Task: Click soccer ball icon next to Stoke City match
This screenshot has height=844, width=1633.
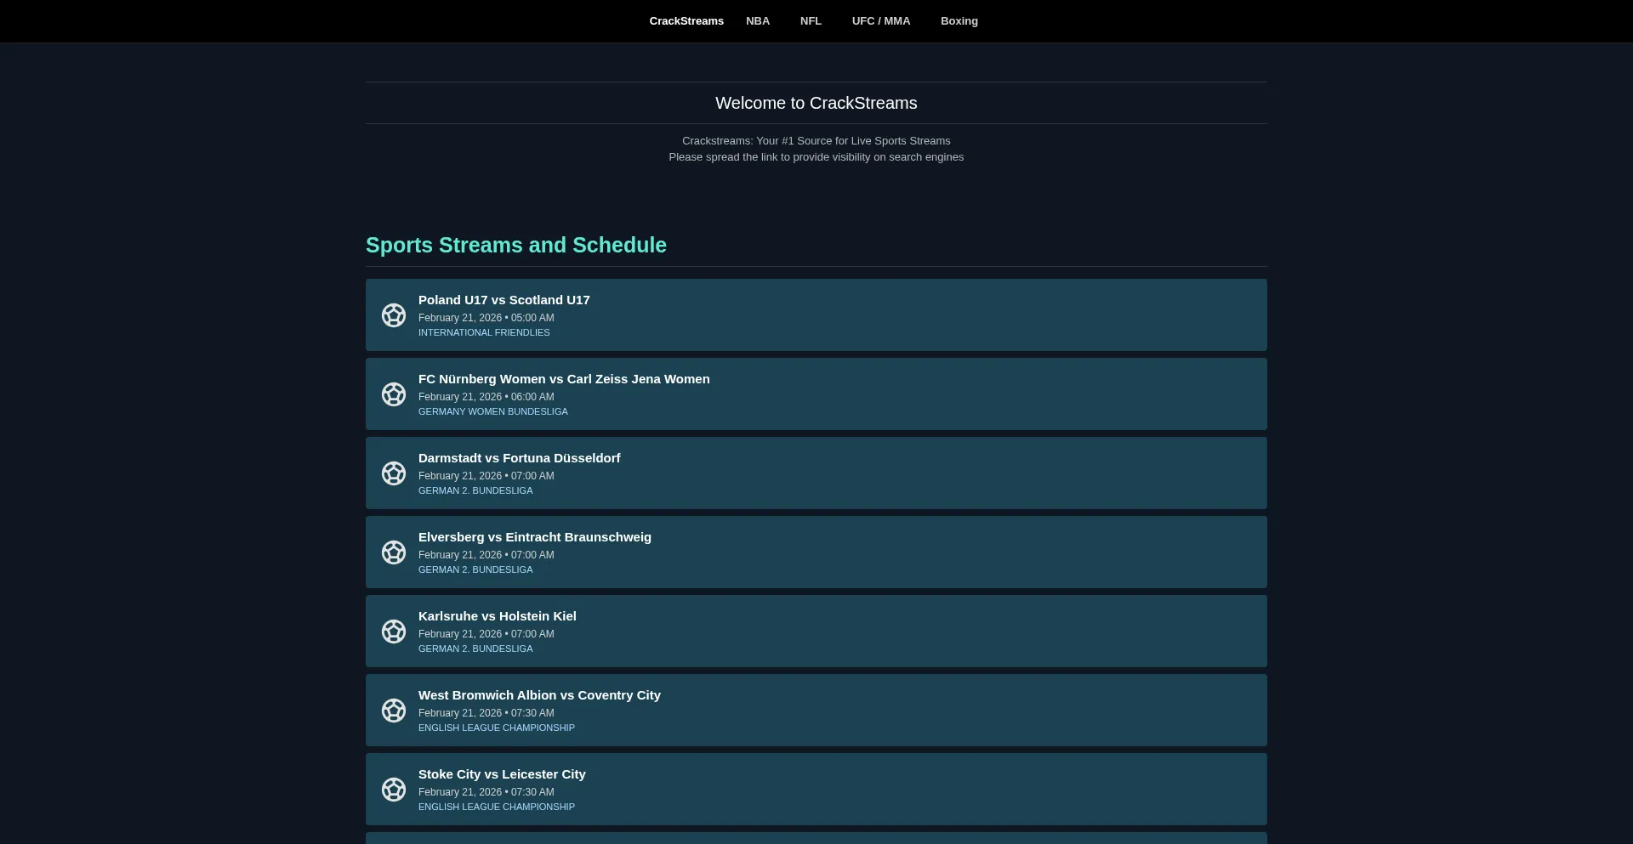Action: click(394, 790)
